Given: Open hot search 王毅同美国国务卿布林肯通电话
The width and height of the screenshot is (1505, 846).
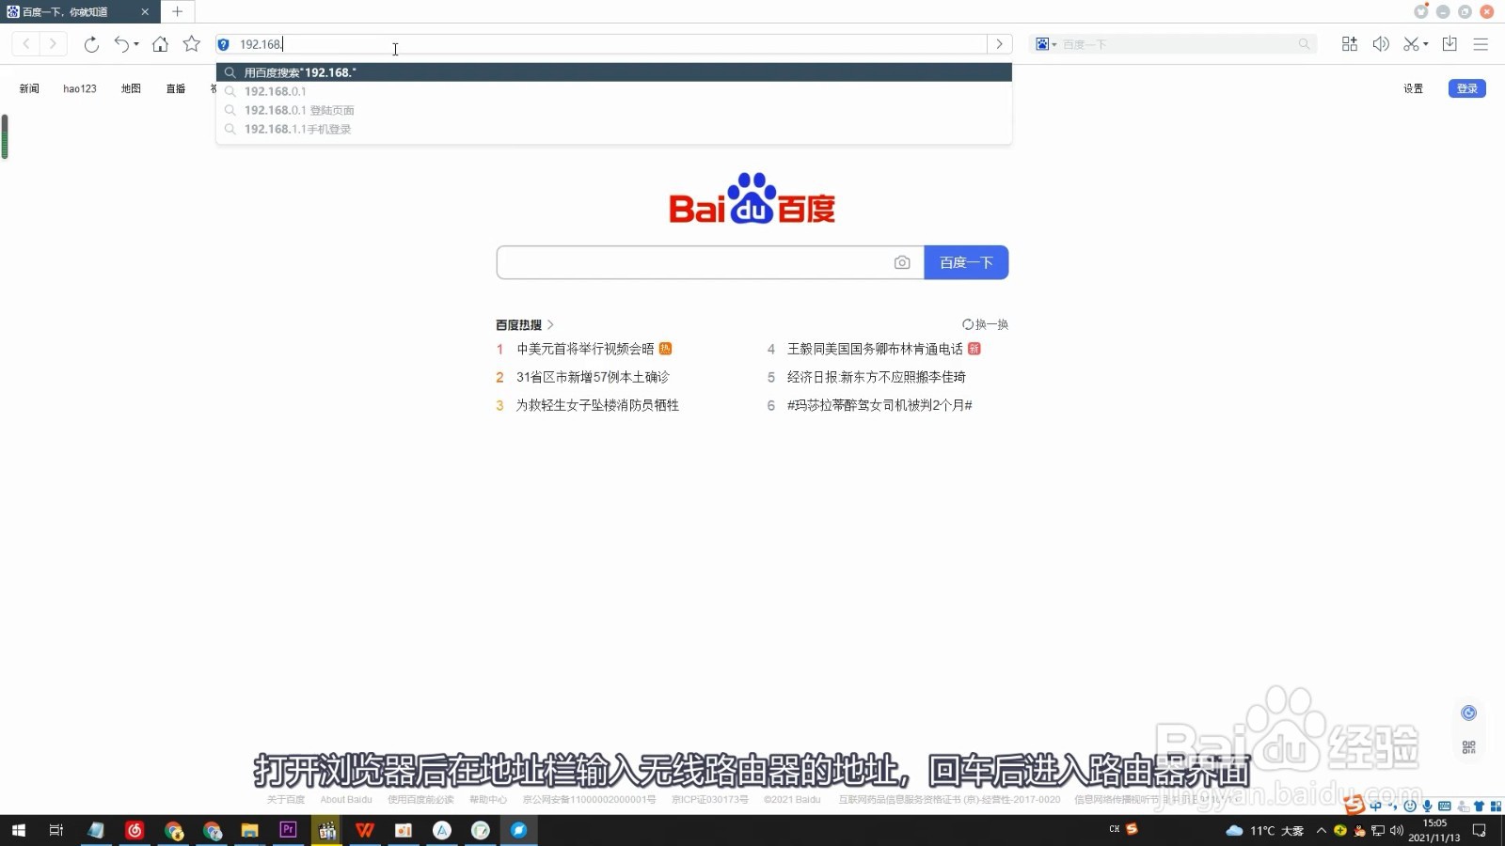Looking at the screenshot, I should click(875, 349).
